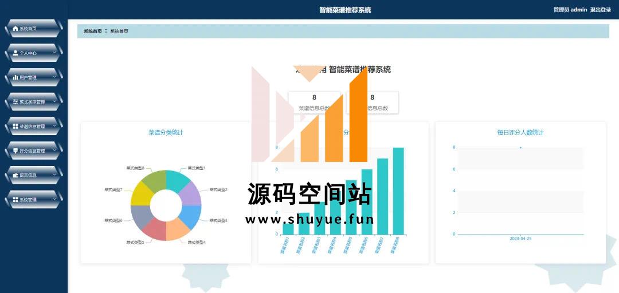Screen dimensions: 619x293
Task: Click the comment icon beside 评分信息管理
Action: [x=15, y=151]
